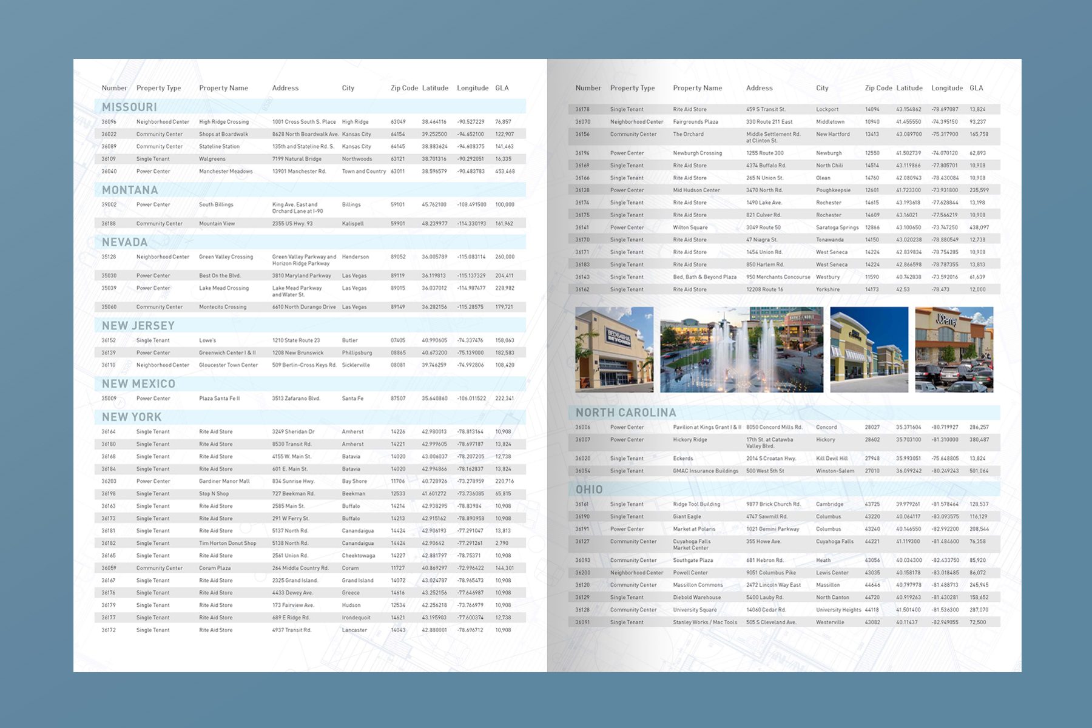1092x728 pixels.
Task: Click 'Greenwich Center I & II' property name
Action: pyautogui.click(x=227, y=352)
